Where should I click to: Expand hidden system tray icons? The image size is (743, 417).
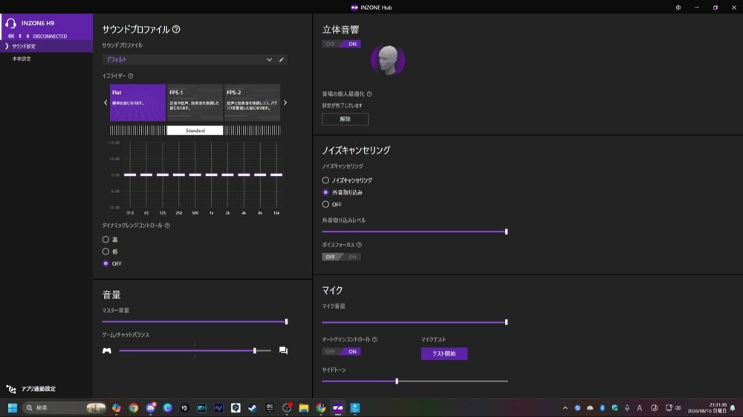[565, 407]
